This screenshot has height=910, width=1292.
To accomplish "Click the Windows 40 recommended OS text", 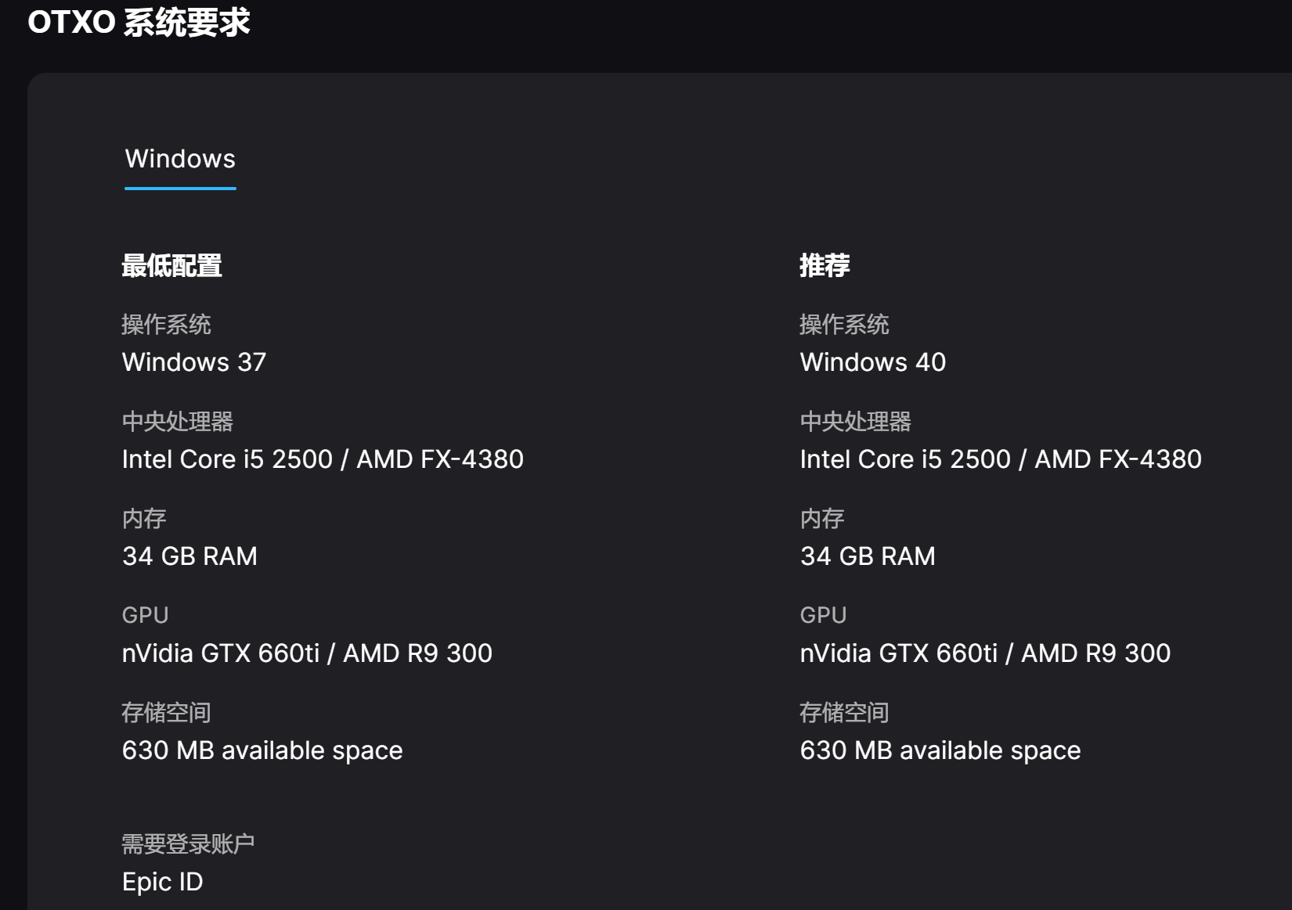I will pyautogui.click(x=873, y=362).
